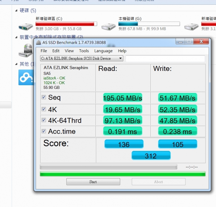
Task: Open the Language menu
Action: (103, 51)
